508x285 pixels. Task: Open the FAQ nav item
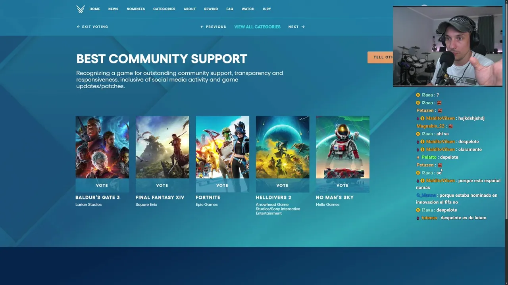pos(230,9)
